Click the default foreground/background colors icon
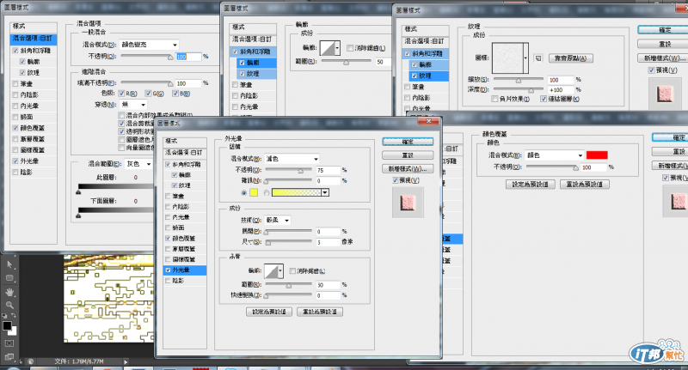 5,315
